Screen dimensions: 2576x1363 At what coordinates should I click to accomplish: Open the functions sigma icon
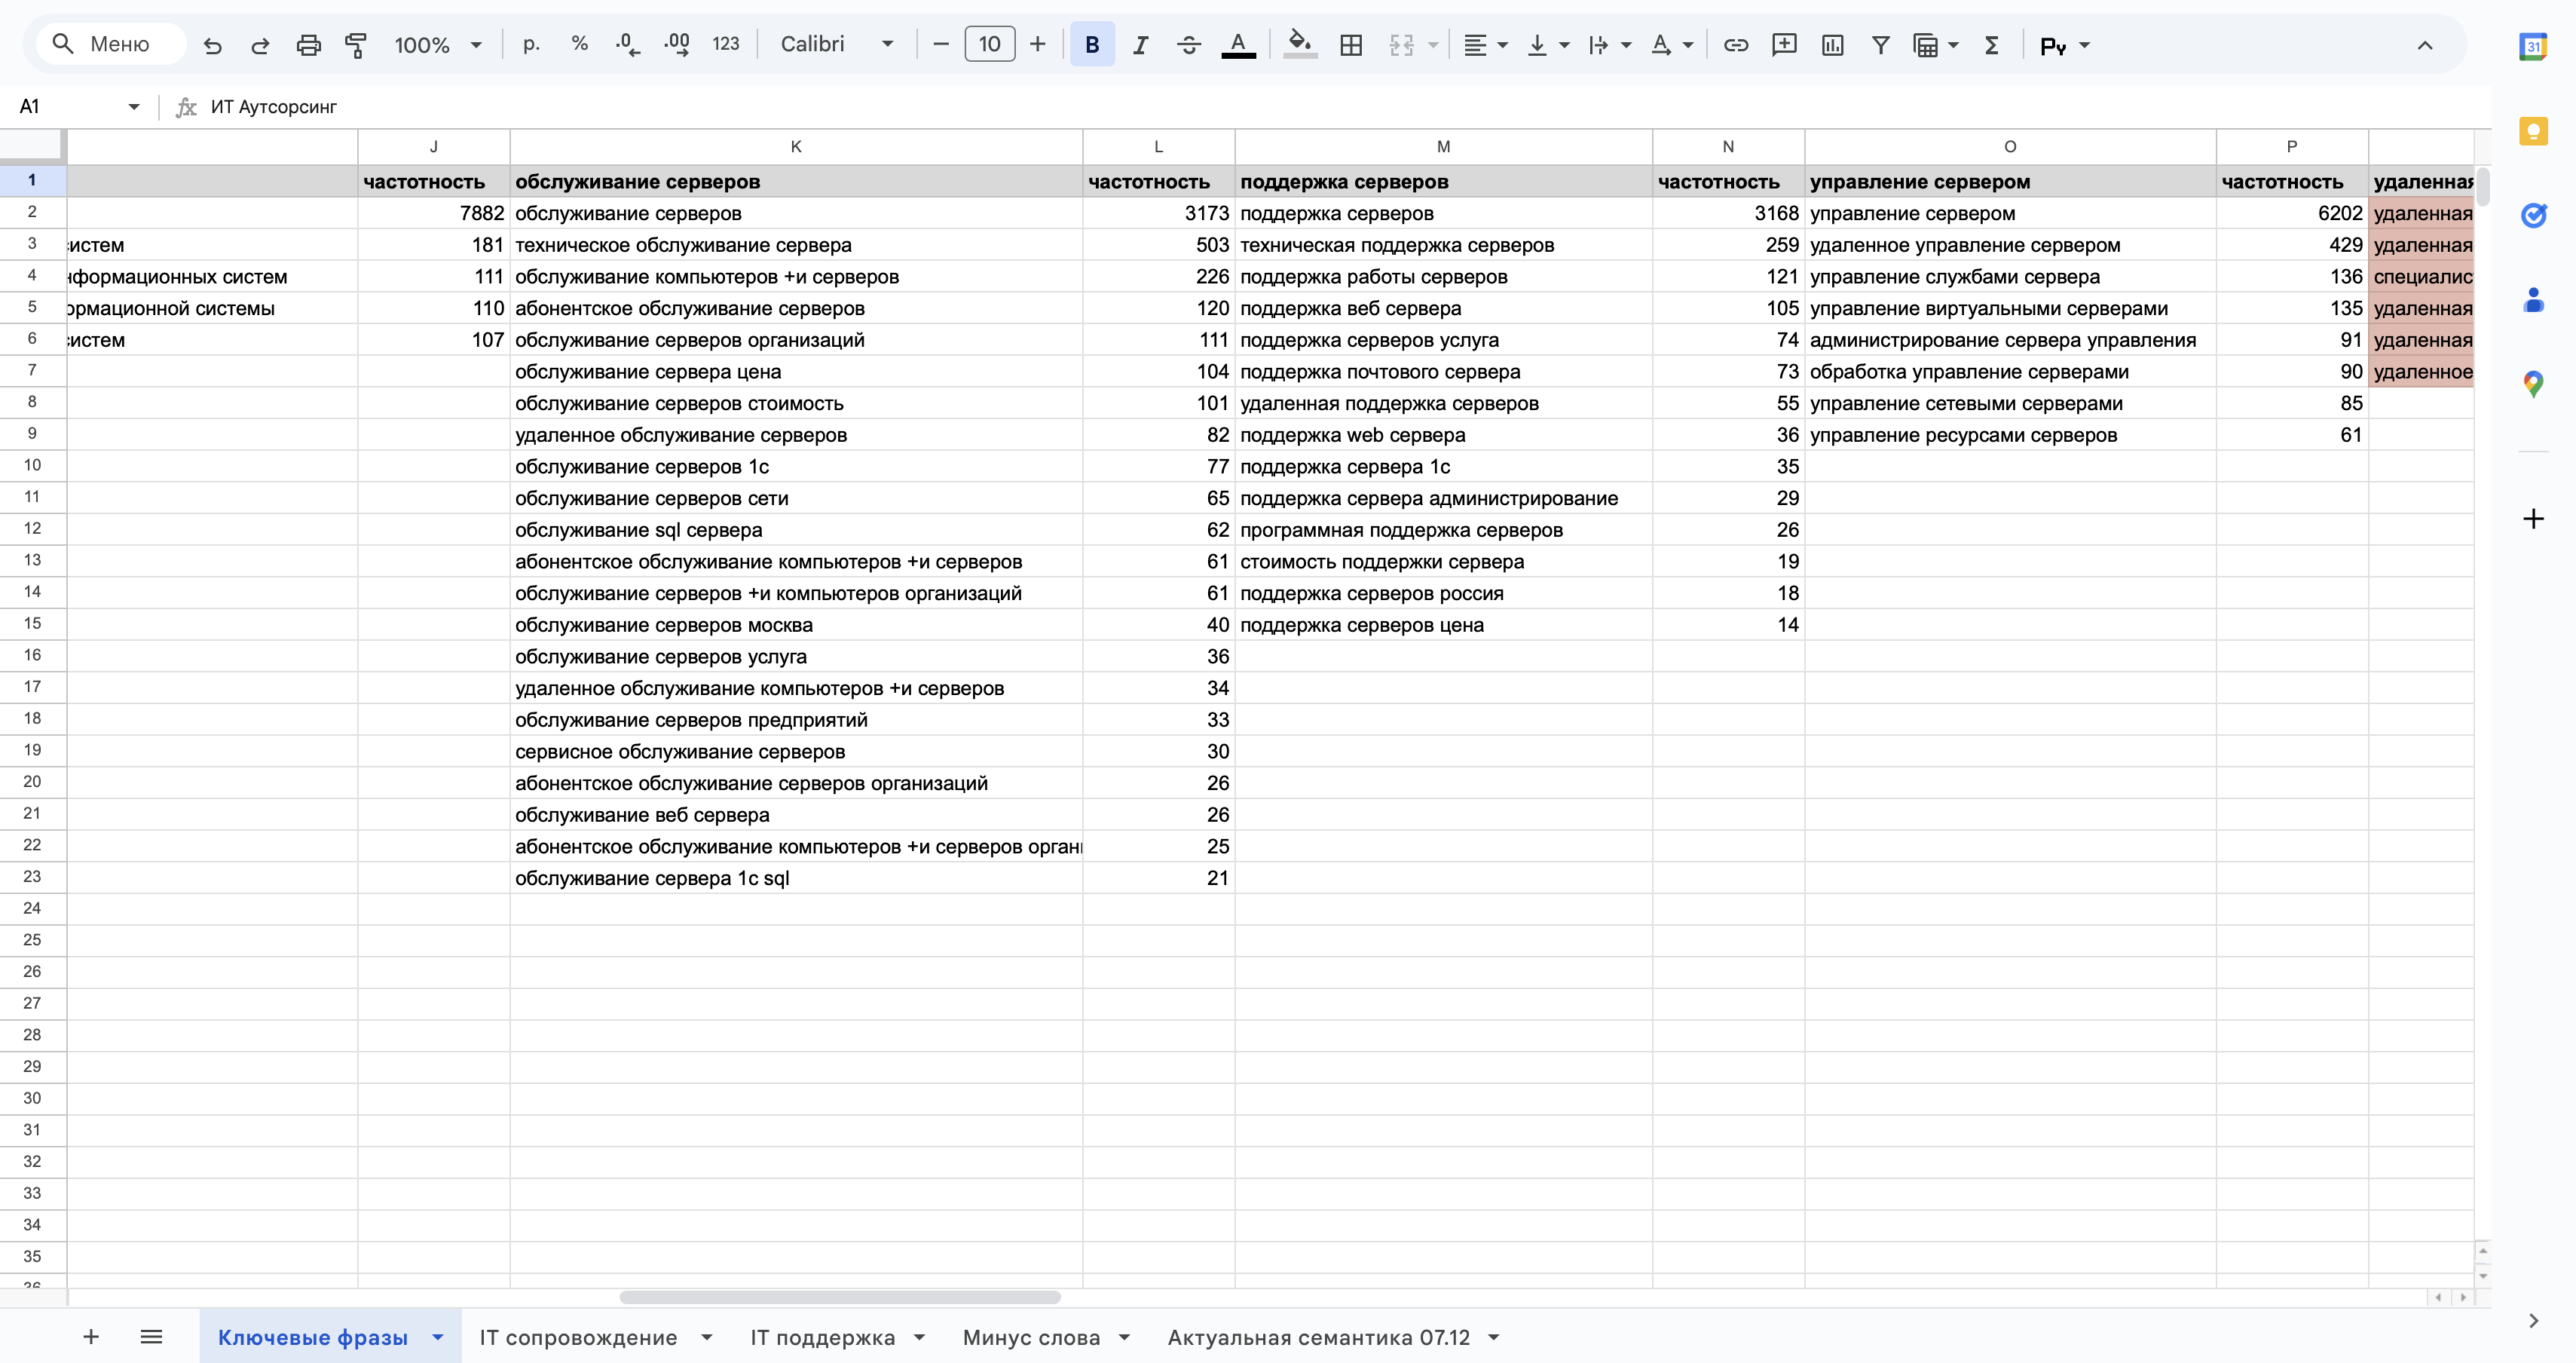point(1992,45)
